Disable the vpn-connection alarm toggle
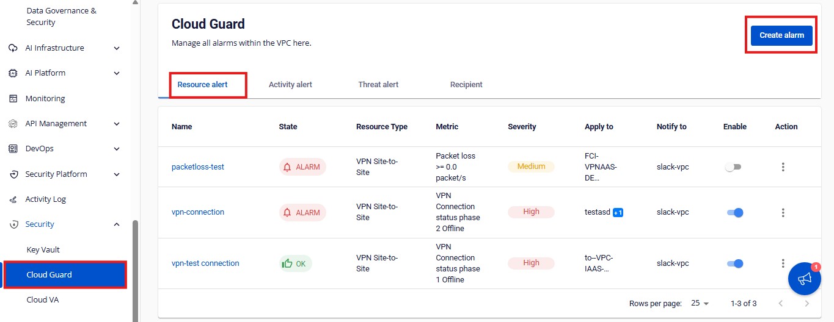Screen dimensions: 834x322 pos(734,213)
